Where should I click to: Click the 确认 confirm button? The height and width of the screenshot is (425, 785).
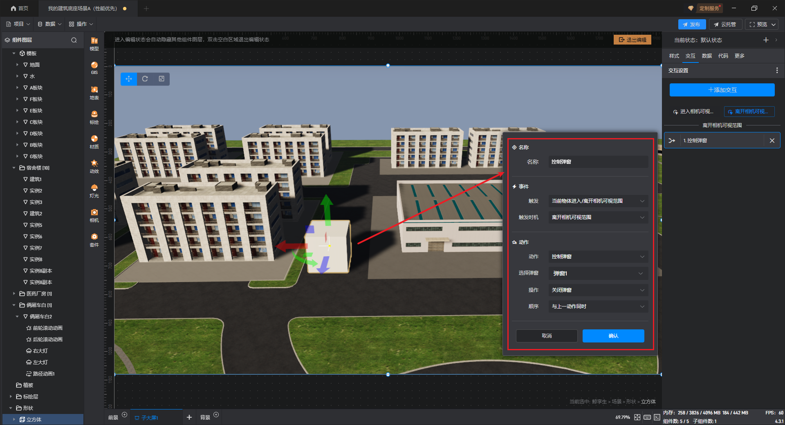[613, 336]
